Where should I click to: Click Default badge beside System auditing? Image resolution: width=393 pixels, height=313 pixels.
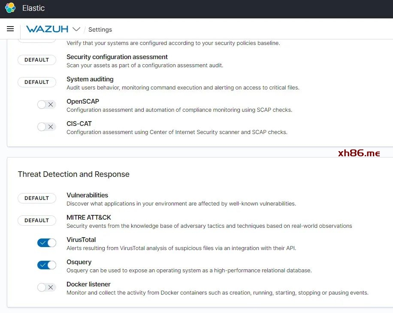37,82
